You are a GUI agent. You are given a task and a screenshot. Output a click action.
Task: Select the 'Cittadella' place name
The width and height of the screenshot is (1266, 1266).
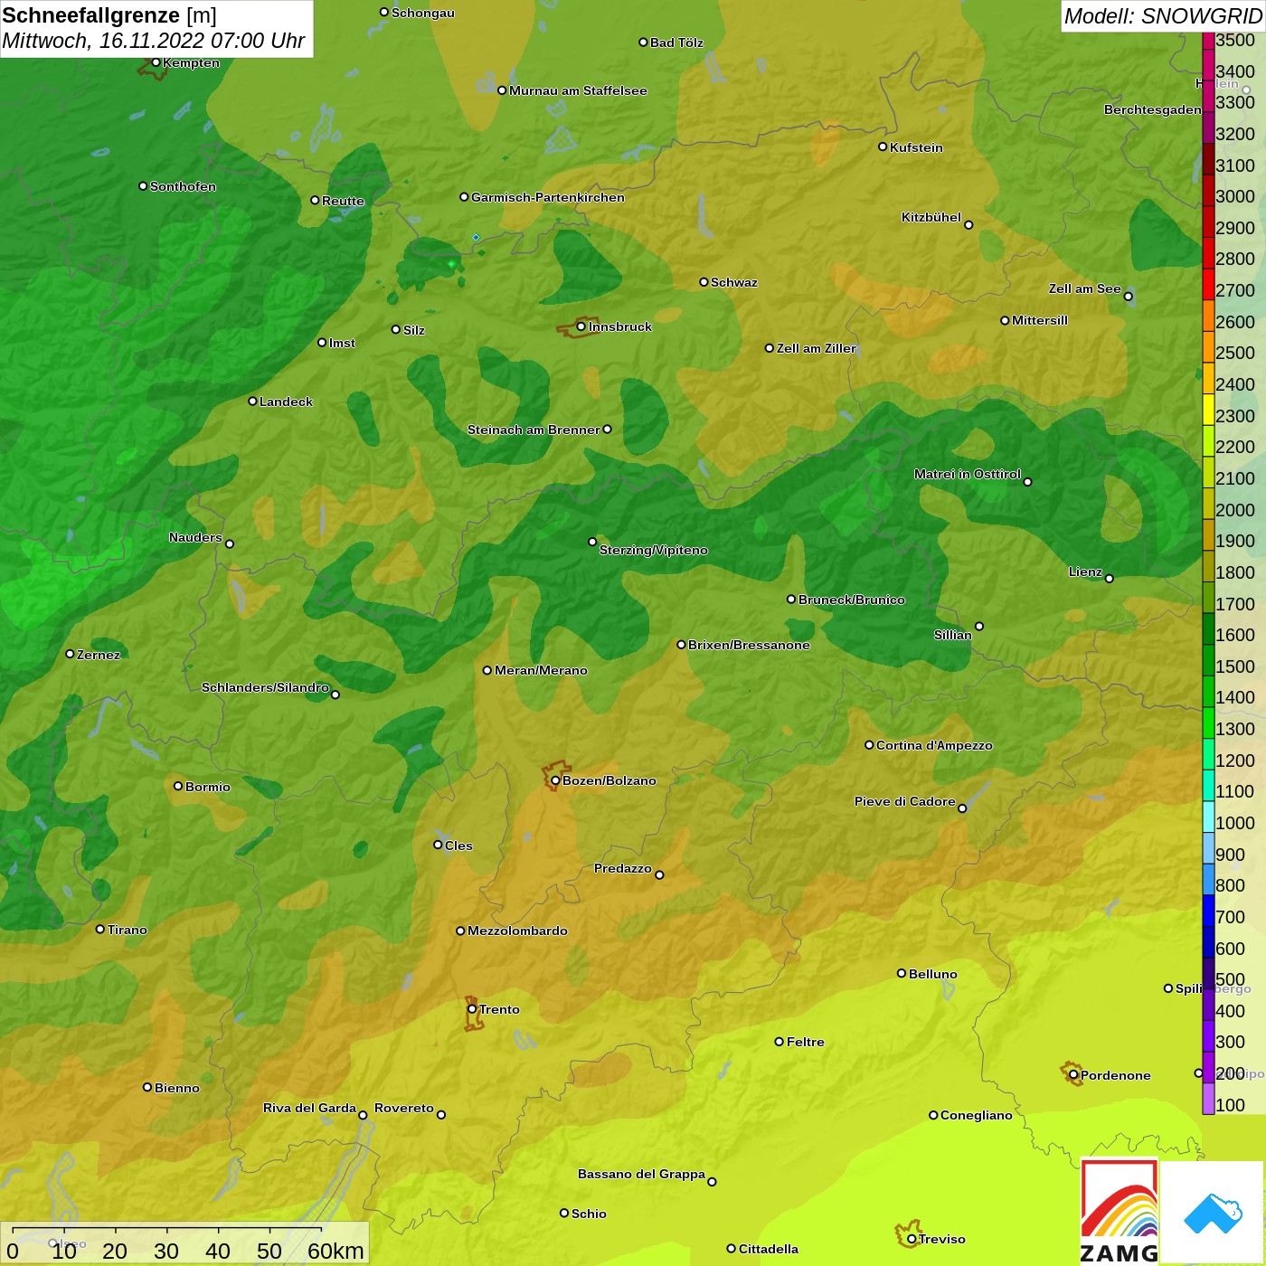point(768,1249)
